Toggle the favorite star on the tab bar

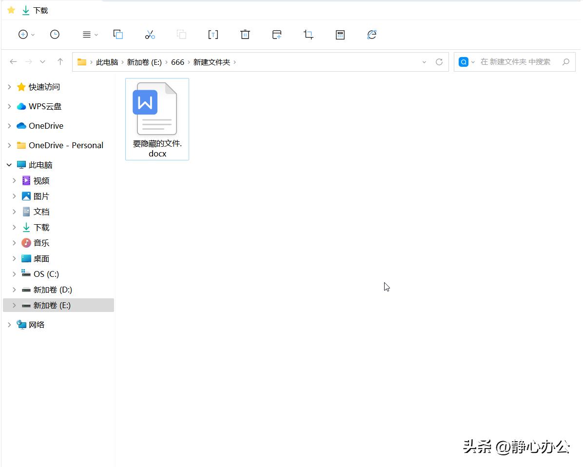[11, 10]
